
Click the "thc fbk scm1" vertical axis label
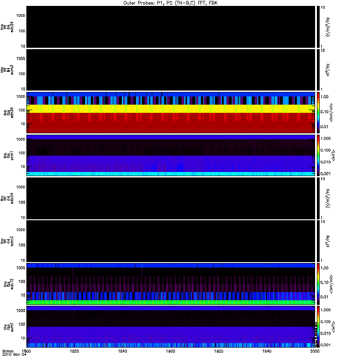click(x=8, y=327)
